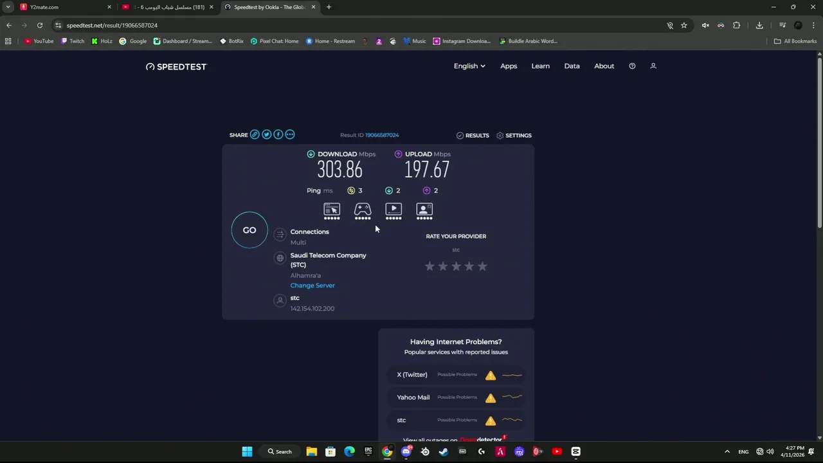Open X (Twitter) outage report

pyautogui.click(x=456, y=374)
